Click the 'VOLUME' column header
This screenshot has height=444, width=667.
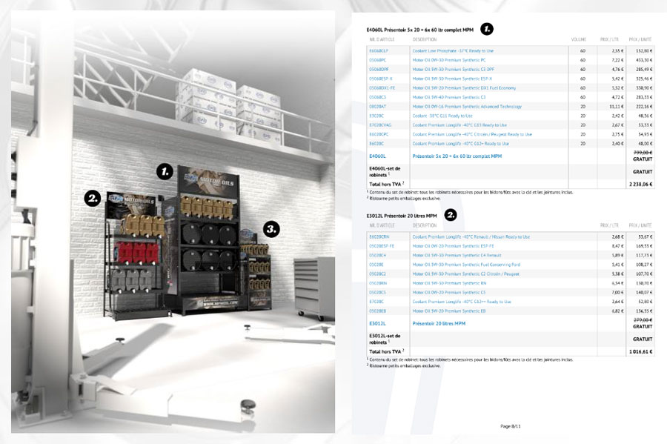click(579, 39)
